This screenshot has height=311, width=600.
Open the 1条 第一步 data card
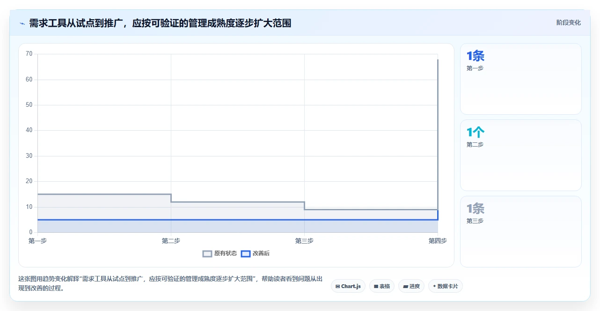pos(521,79)
